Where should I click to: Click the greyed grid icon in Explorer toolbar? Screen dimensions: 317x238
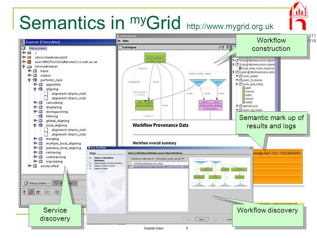(57, 192)
